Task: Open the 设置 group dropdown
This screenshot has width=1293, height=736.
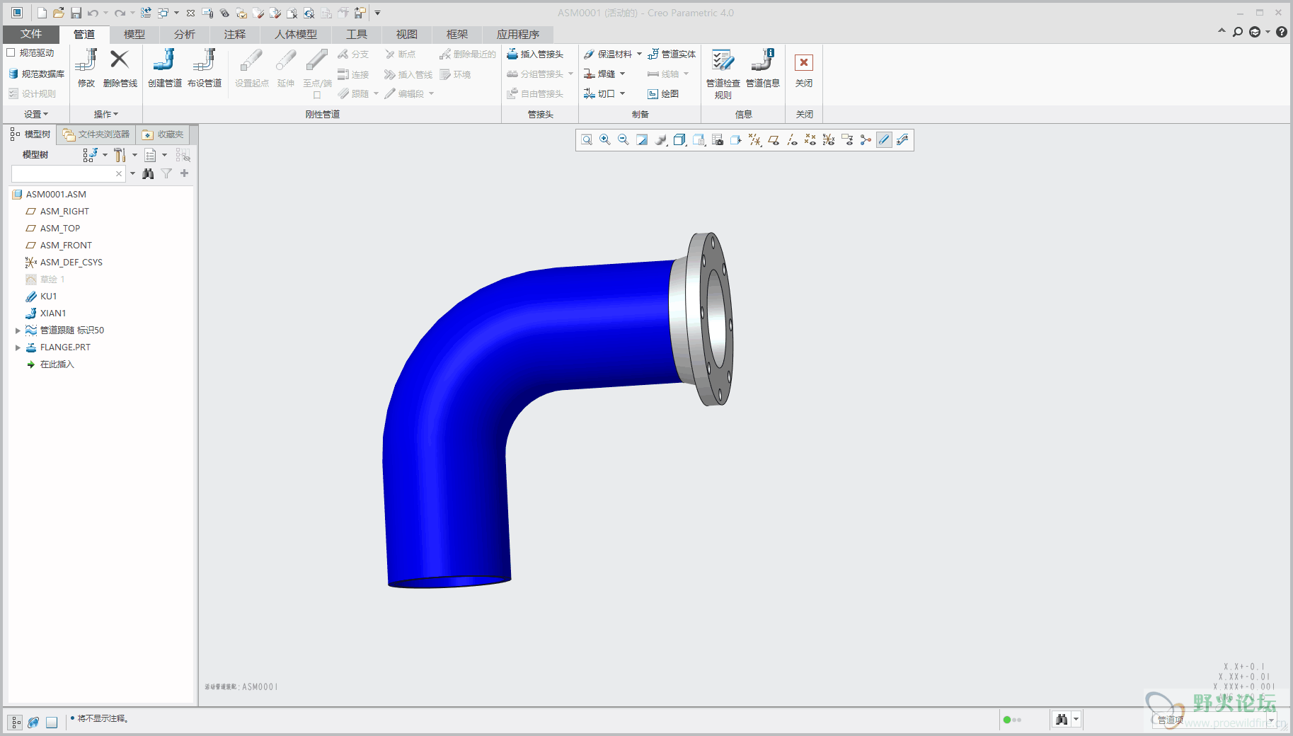Action: [x=36, y=114]
